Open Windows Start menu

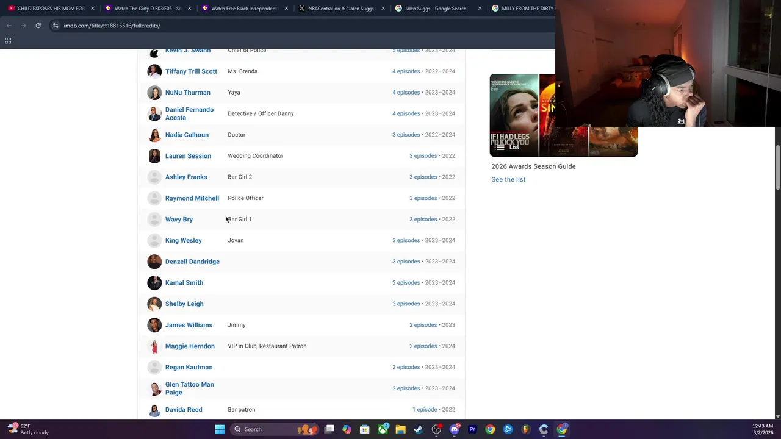click(220, 429)
